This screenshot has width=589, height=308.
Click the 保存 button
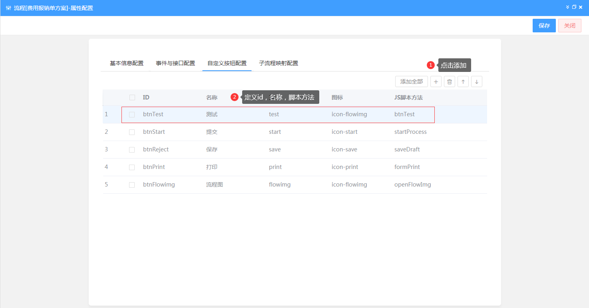544,26
